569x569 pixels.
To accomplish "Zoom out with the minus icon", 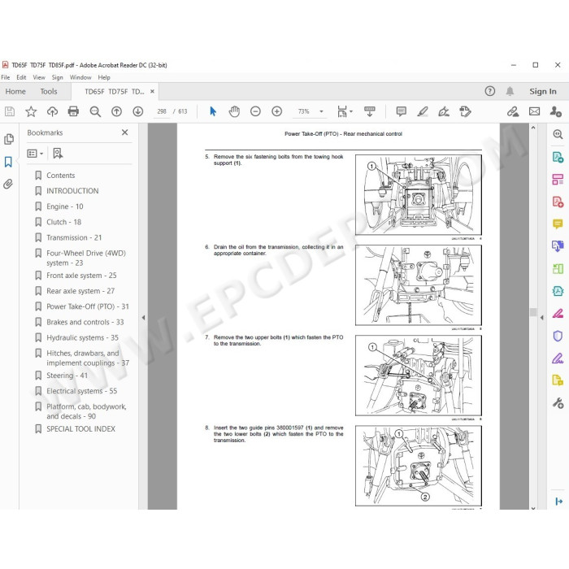I will [255, 111].
